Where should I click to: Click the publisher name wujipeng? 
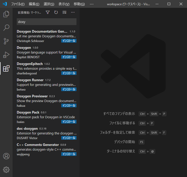pos(23,154)
